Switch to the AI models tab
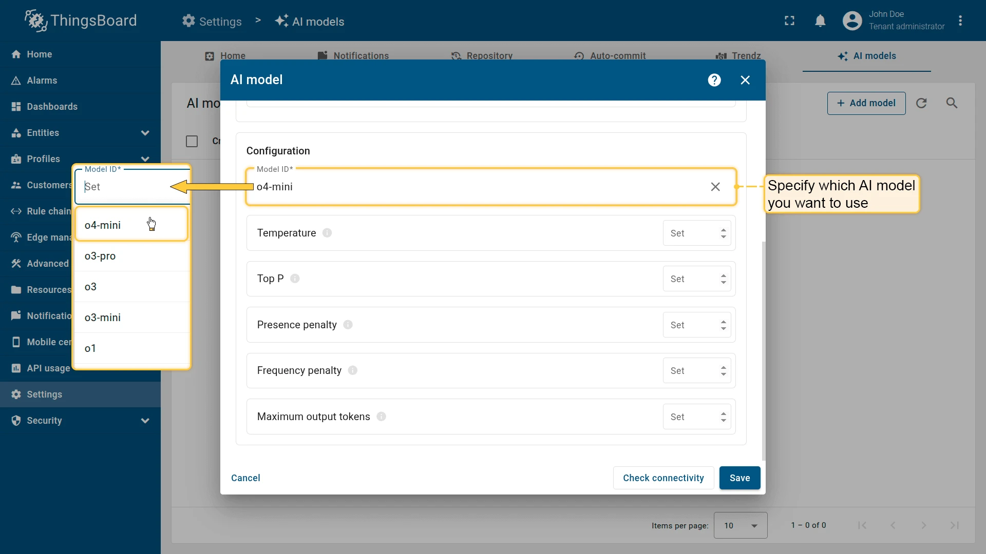This screenshot has width=986, height=554. (x=866, y=56)
